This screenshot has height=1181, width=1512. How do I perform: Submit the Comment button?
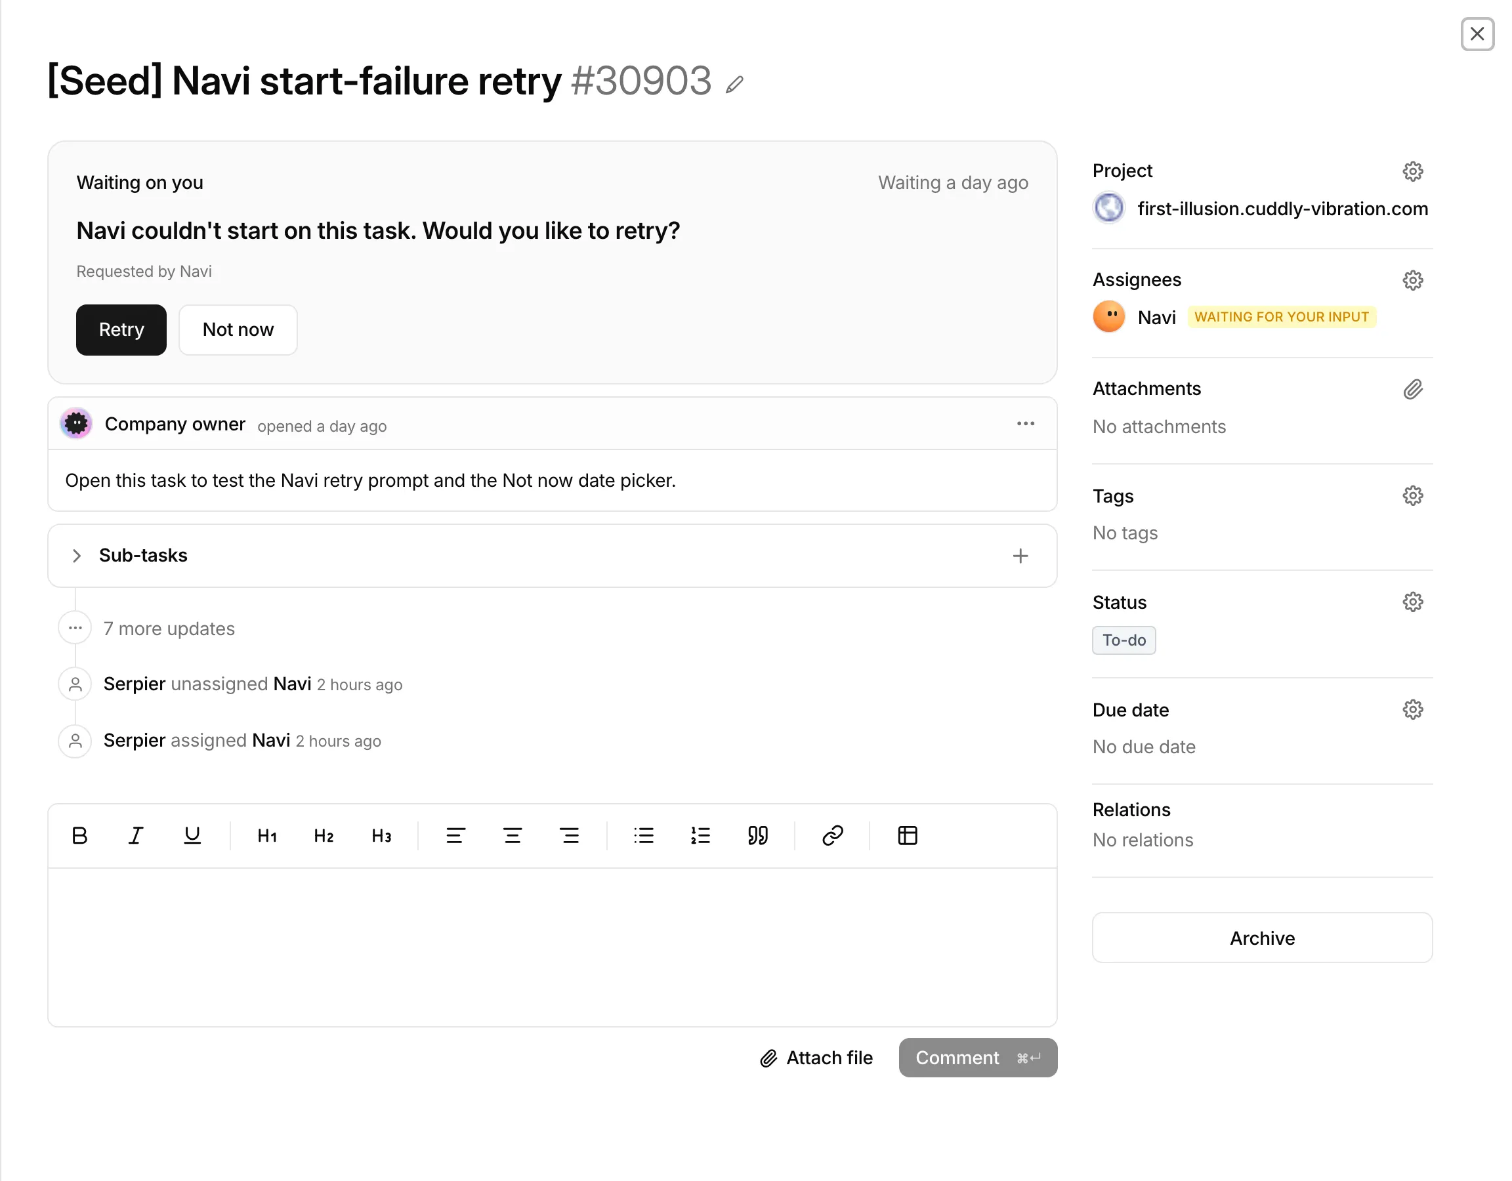point(978,1058)
